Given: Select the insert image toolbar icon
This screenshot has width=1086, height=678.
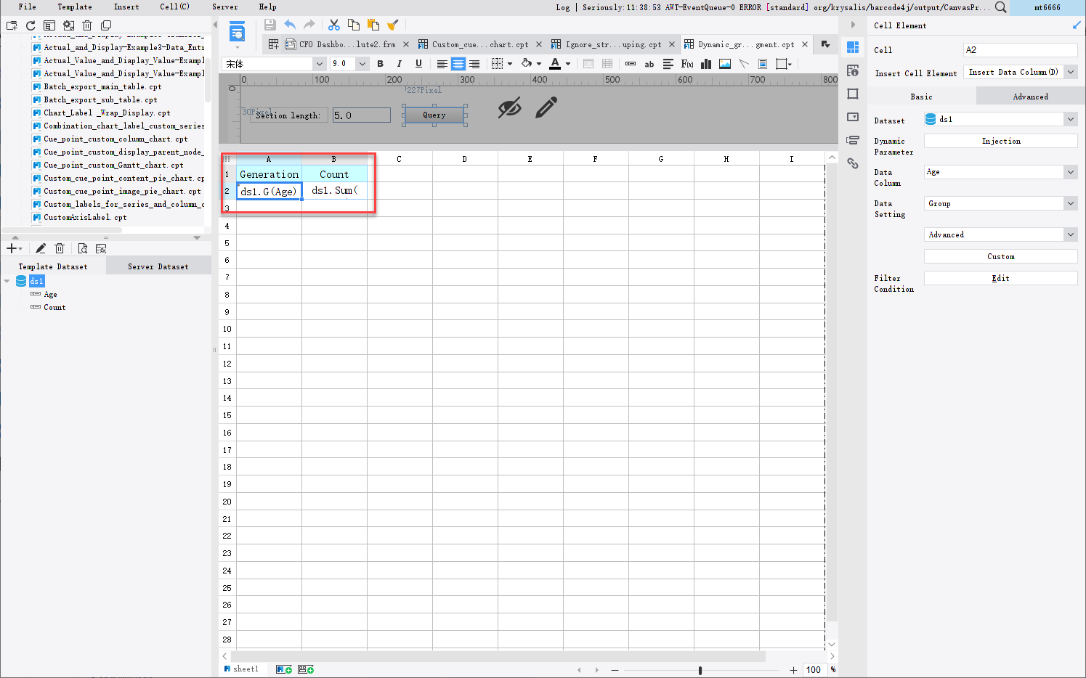Looking at the screenshot, I should pyautogui.click(x=724, y=64).
